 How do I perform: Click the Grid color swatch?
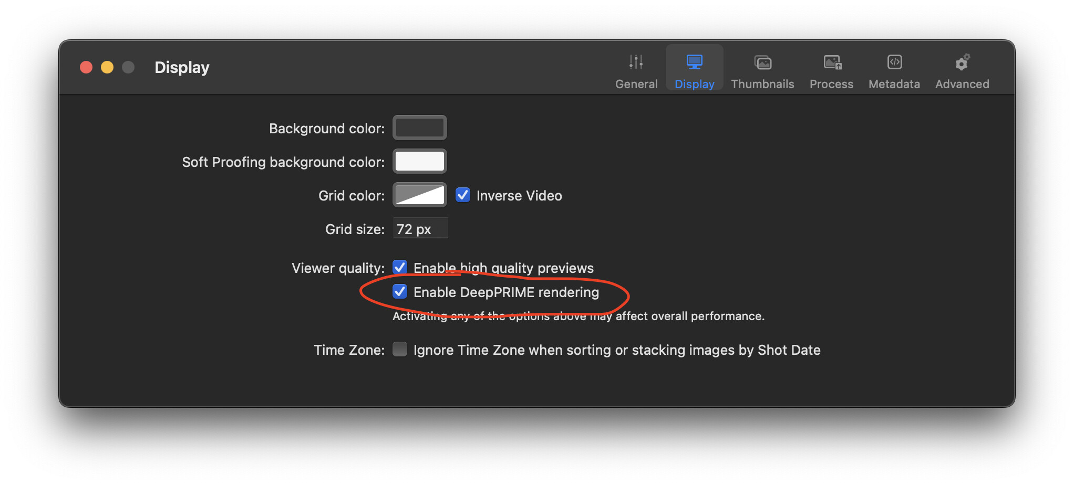click(420, 195)
